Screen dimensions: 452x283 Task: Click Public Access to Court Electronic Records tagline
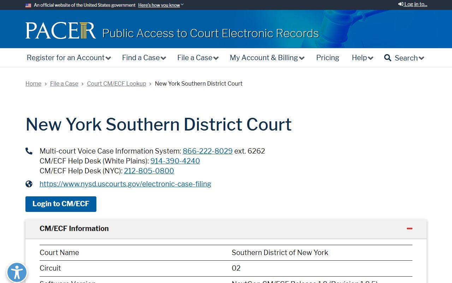click(x=210, y=33)
